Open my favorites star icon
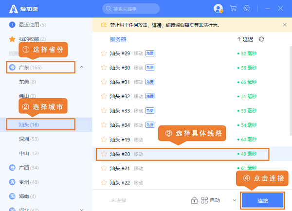The image size is (292, 211). coord(12,39)
